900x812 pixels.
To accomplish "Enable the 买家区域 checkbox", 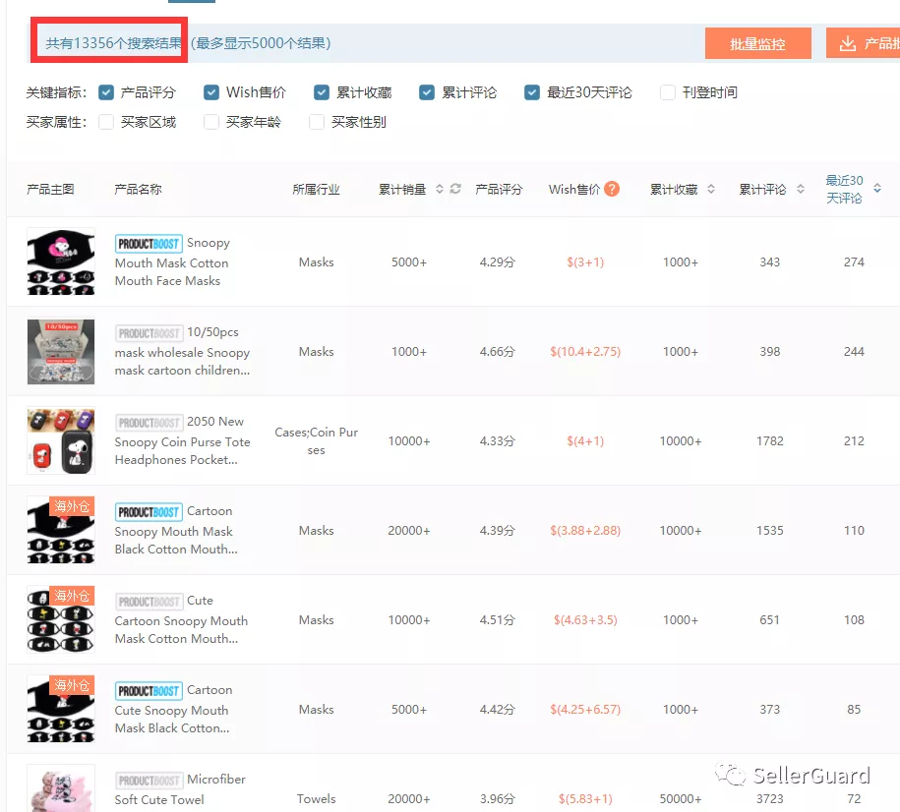I will click(x=106, y=122).
